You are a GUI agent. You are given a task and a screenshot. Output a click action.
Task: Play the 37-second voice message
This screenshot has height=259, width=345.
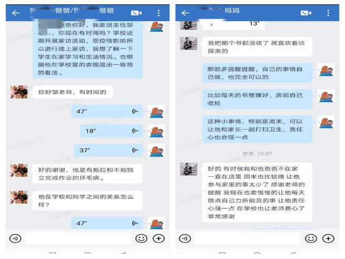point(108,150)
